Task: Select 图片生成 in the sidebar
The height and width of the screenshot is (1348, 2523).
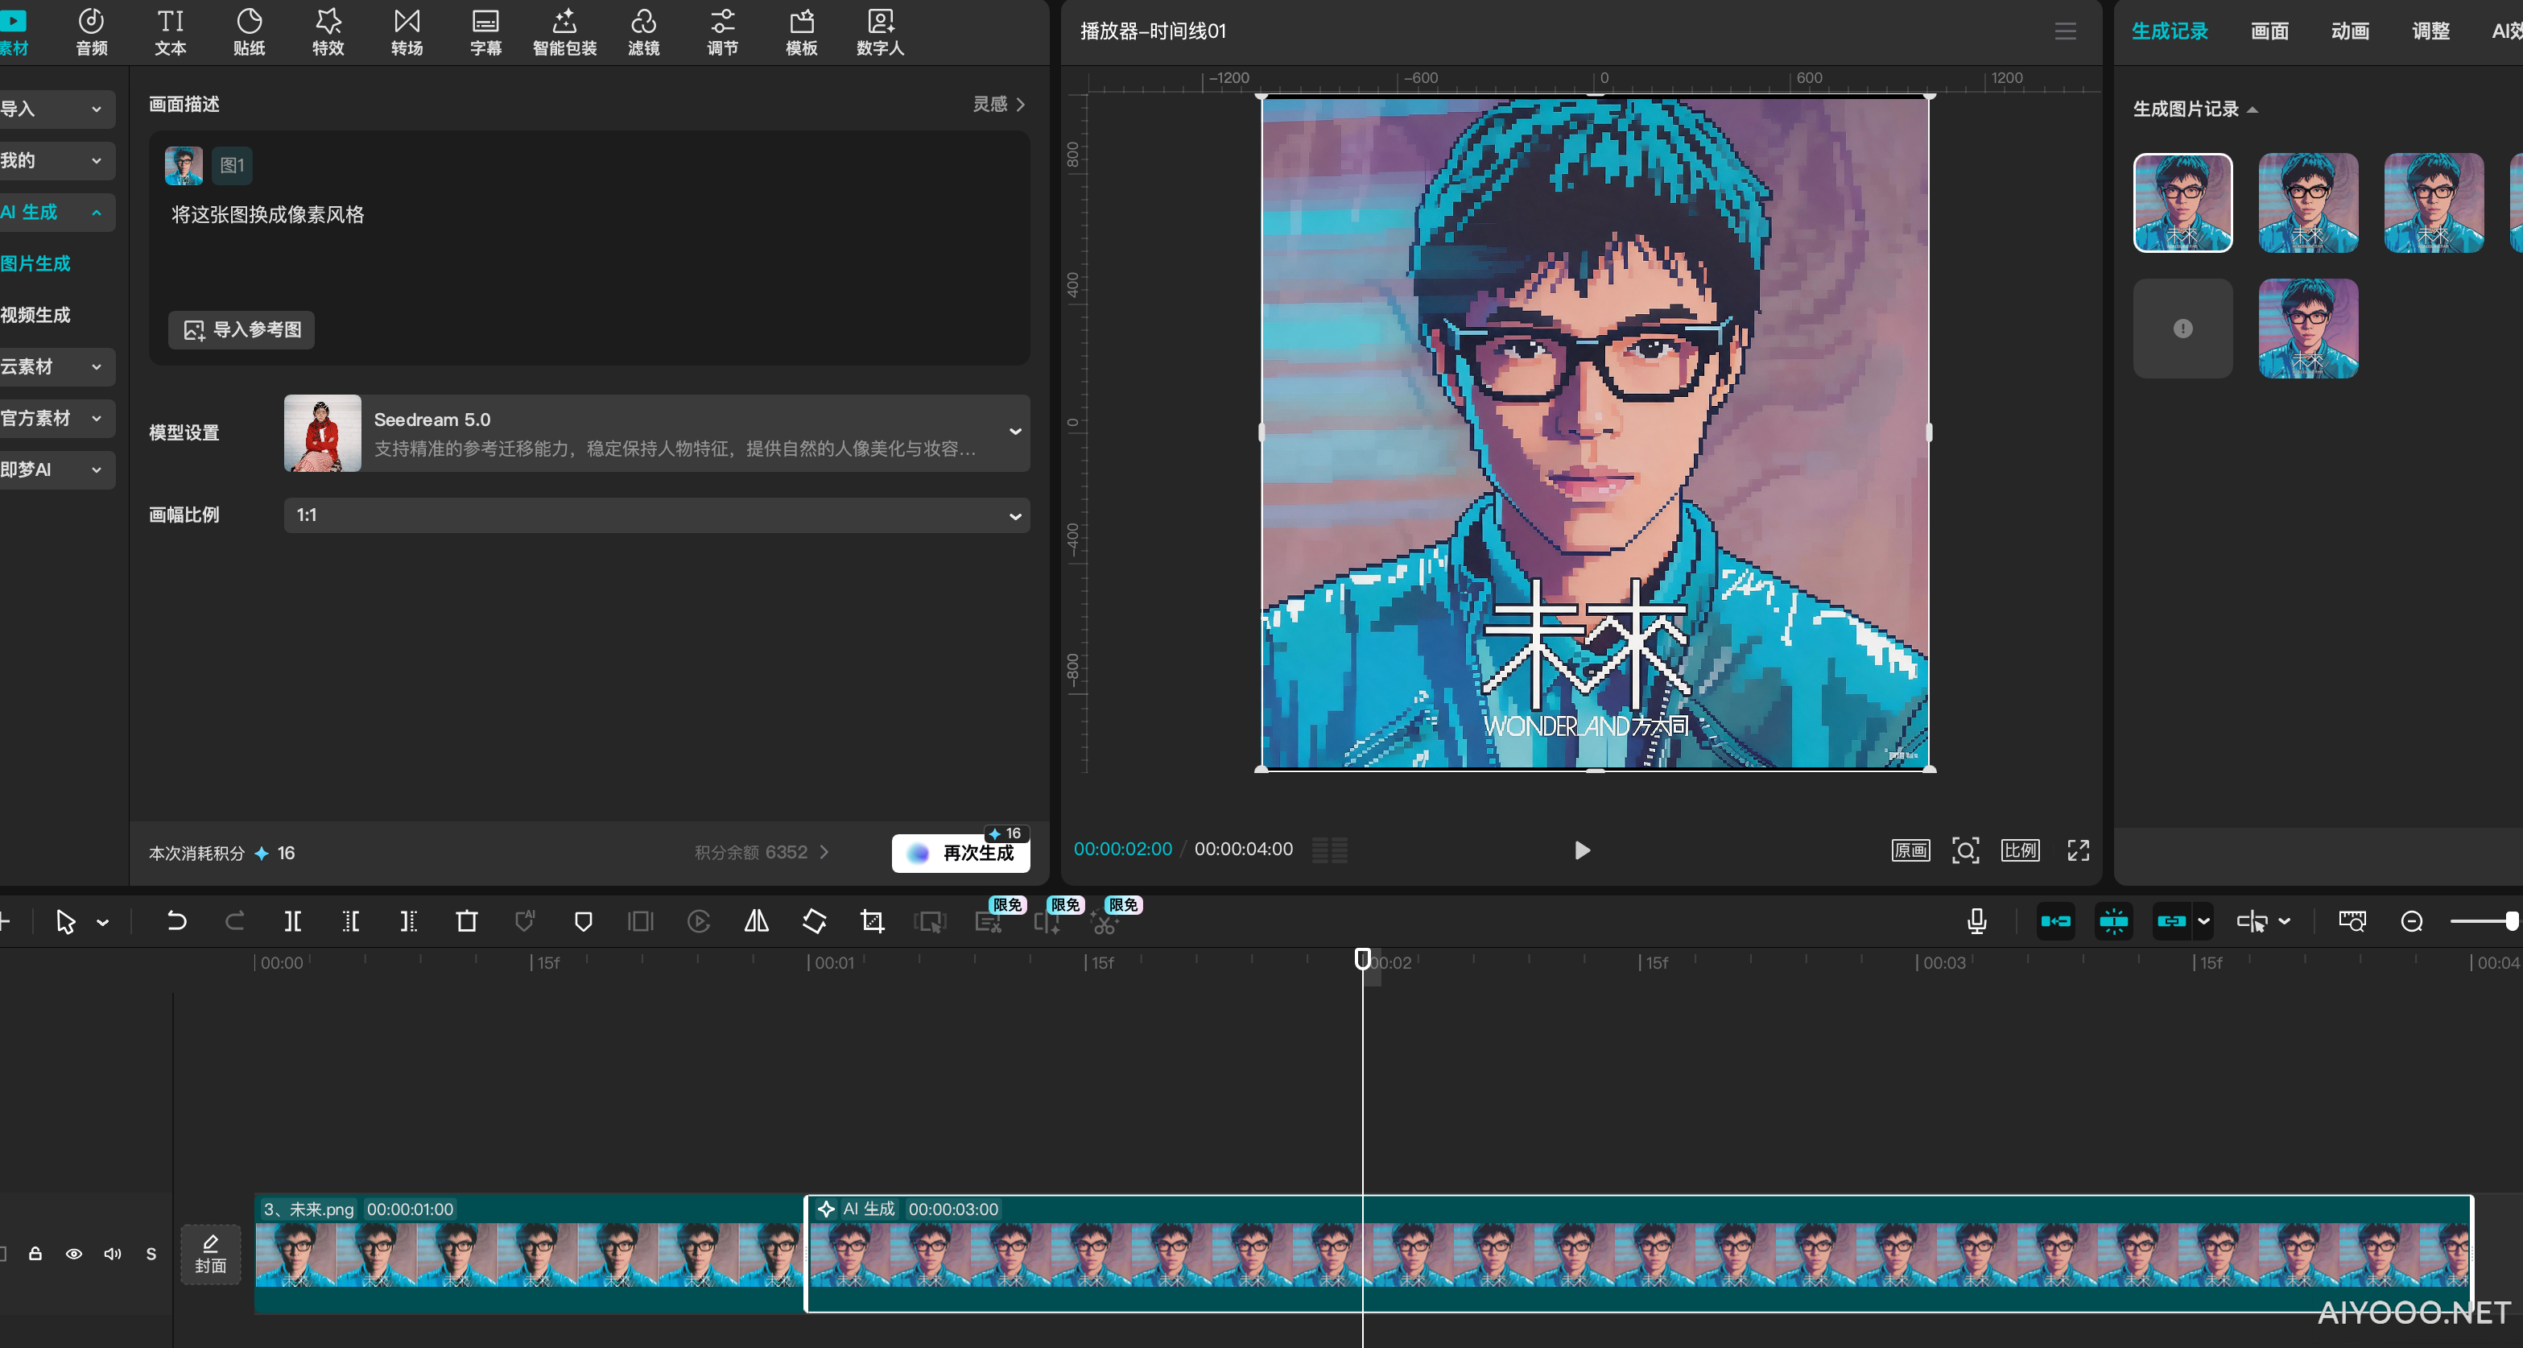Action: (36, 263)
